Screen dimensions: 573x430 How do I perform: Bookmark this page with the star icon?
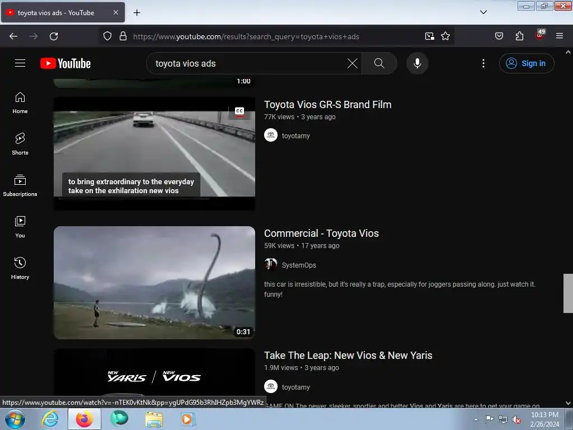pyautogui.click(x=445, y=36)
